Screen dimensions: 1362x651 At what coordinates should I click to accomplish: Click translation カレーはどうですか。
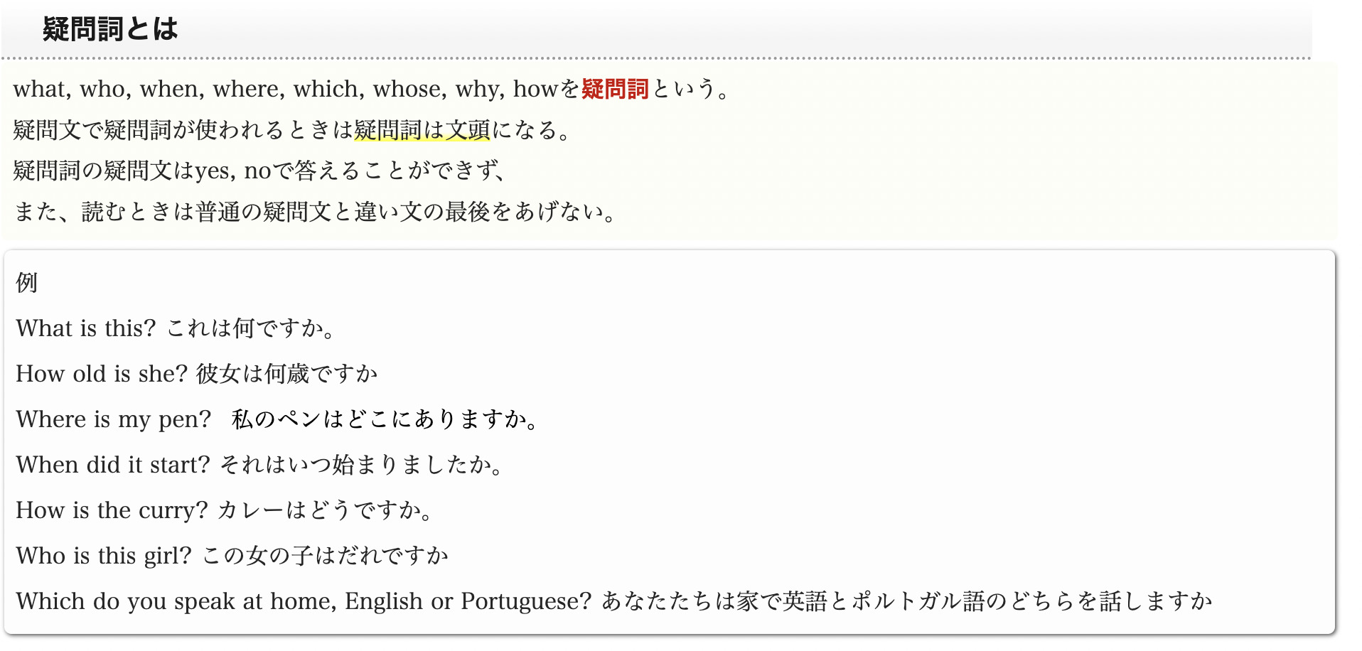(x=325, y=510)
